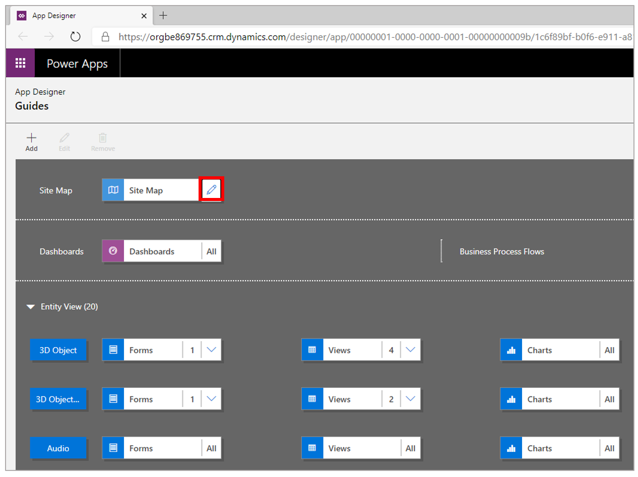Click All on Charts tile in Audio row
The width and height of the screenshot is (638, 477).
point(609,448)
